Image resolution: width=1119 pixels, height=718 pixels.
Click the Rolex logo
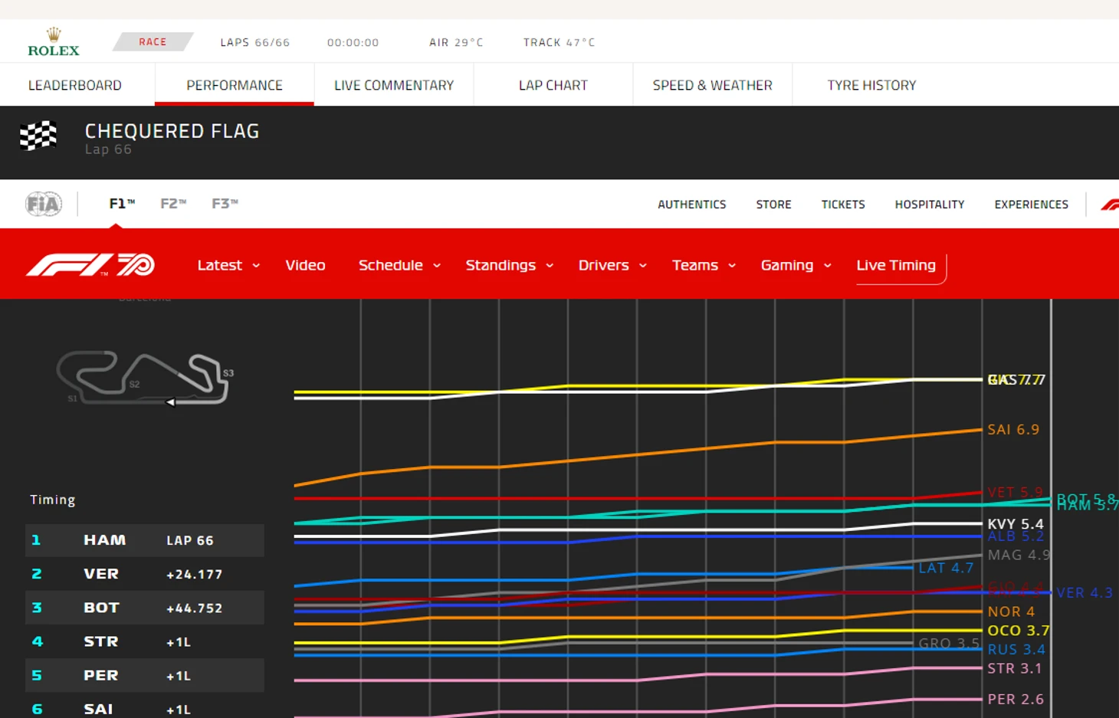[x=54, y=42]
